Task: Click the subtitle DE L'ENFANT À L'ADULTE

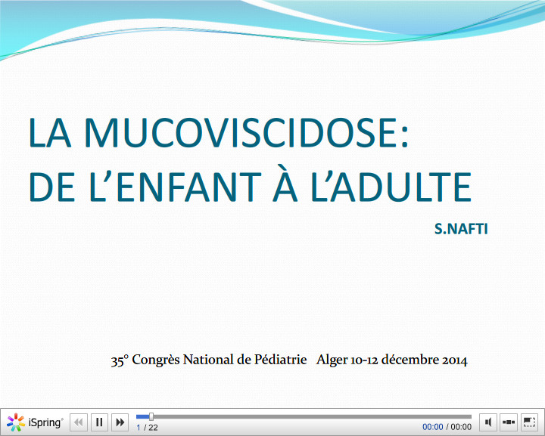Action: [x=249, y=186]
